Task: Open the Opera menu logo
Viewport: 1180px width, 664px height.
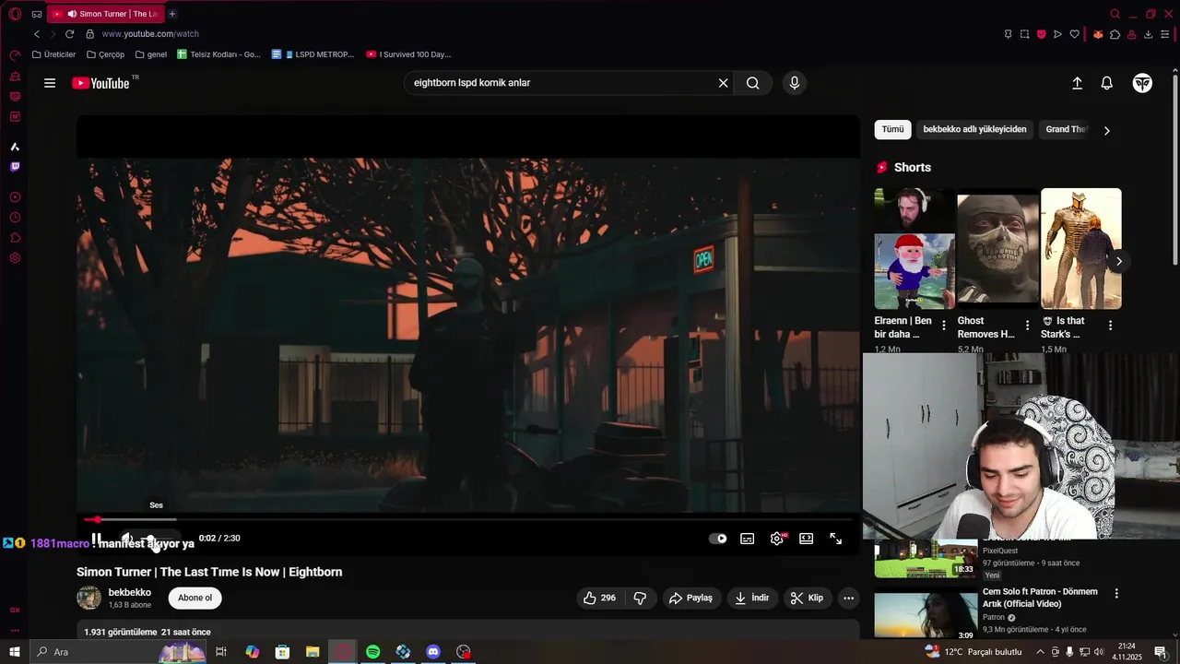Action: coord(15,14)
